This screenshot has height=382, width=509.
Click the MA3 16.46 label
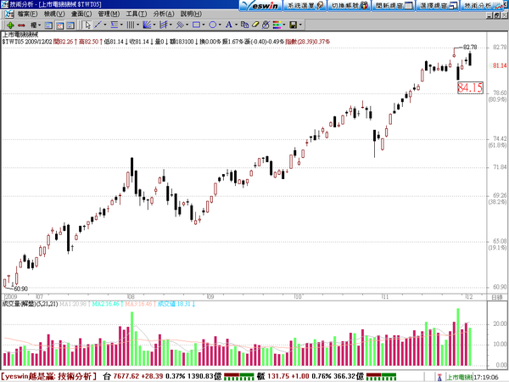point(138,304)
